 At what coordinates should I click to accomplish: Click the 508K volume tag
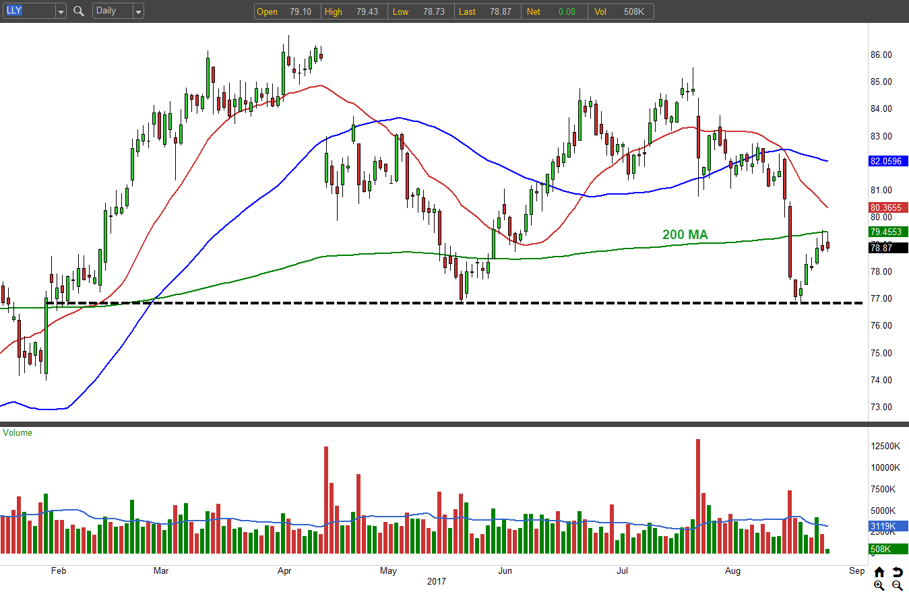click(889, 549)
